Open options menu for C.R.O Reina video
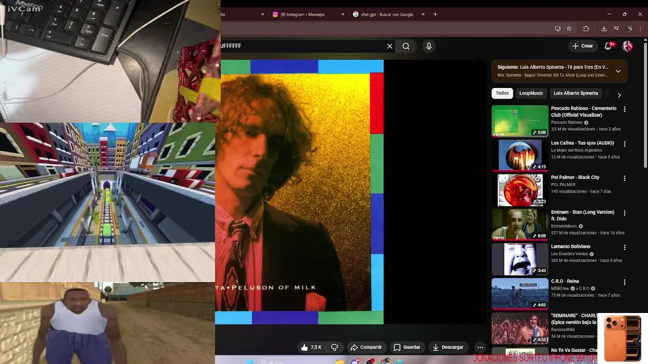 tap(624, 282)
